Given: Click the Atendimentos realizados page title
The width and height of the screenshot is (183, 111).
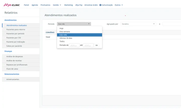Looking at the screenshot, I should click(x=60, y=15).
